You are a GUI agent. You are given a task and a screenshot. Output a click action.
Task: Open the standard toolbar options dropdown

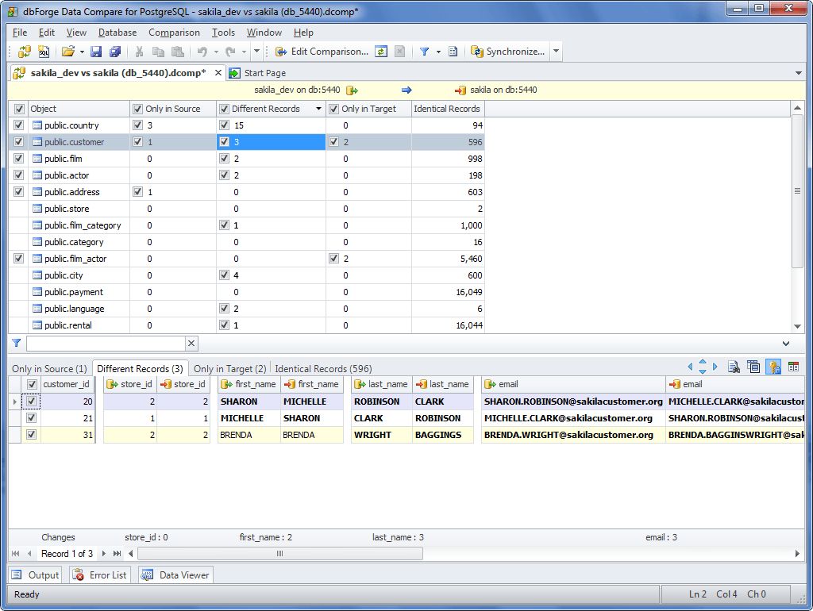coord(256,52)
